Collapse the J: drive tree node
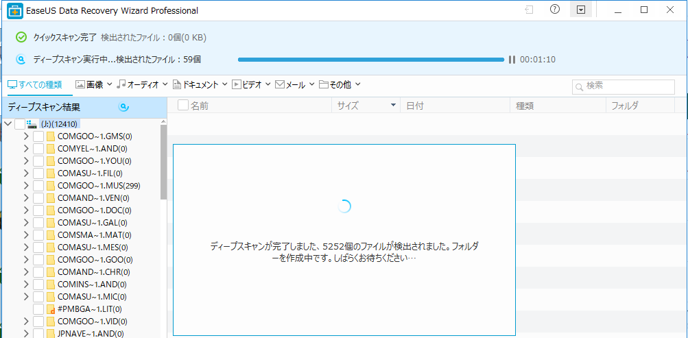Image resolution: width=688 pixels, height=338 pixels. point(8,124)
